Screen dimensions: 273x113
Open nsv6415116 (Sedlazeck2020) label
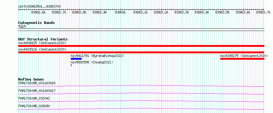tap(42, 49)
